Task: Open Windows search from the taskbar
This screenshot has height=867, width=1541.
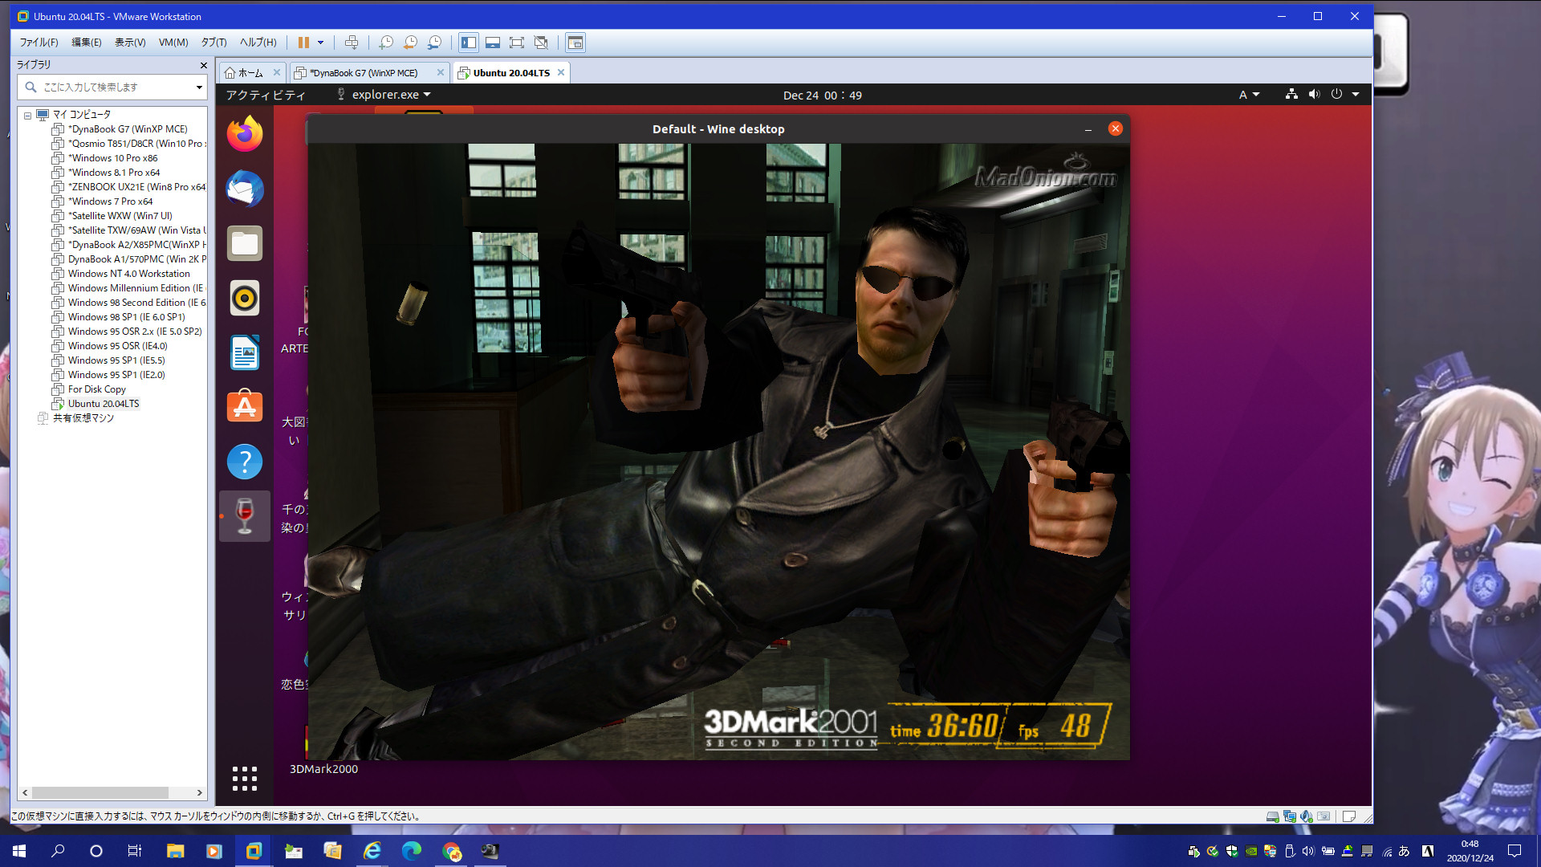Action: (58, 851)
